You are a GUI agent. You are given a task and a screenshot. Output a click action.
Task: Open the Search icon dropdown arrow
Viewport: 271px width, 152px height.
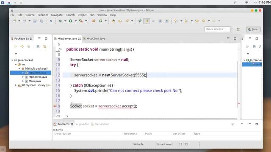132,21
